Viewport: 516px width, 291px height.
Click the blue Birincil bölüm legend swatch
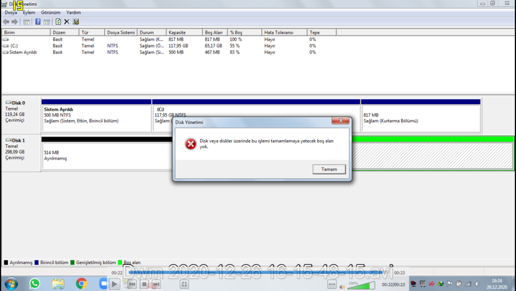point(37,263)
